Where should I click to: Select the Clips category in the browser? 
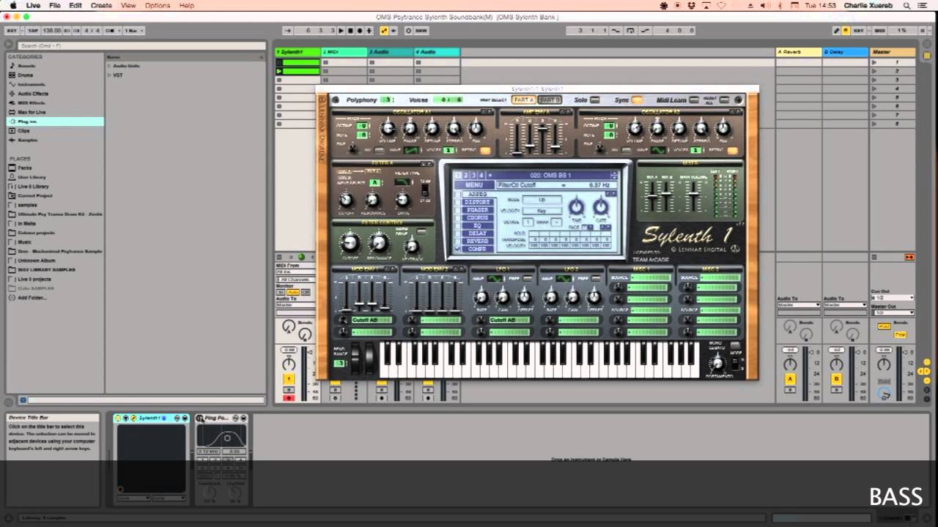[23, 131]
